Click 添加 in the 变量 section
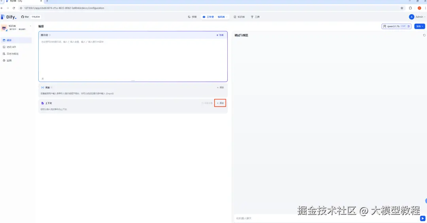The height and width of the screenshot is (223, 427). (220, 87)
